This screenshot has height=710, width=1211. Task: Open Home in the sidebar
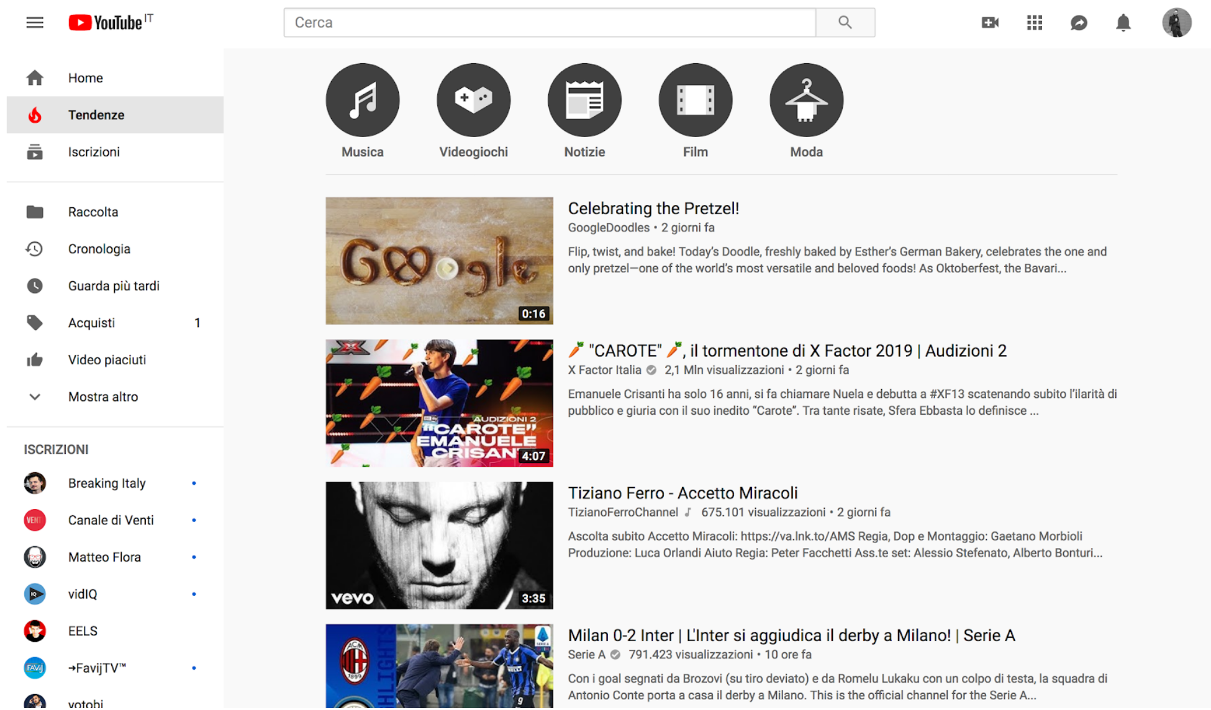[x=115, y=78]
